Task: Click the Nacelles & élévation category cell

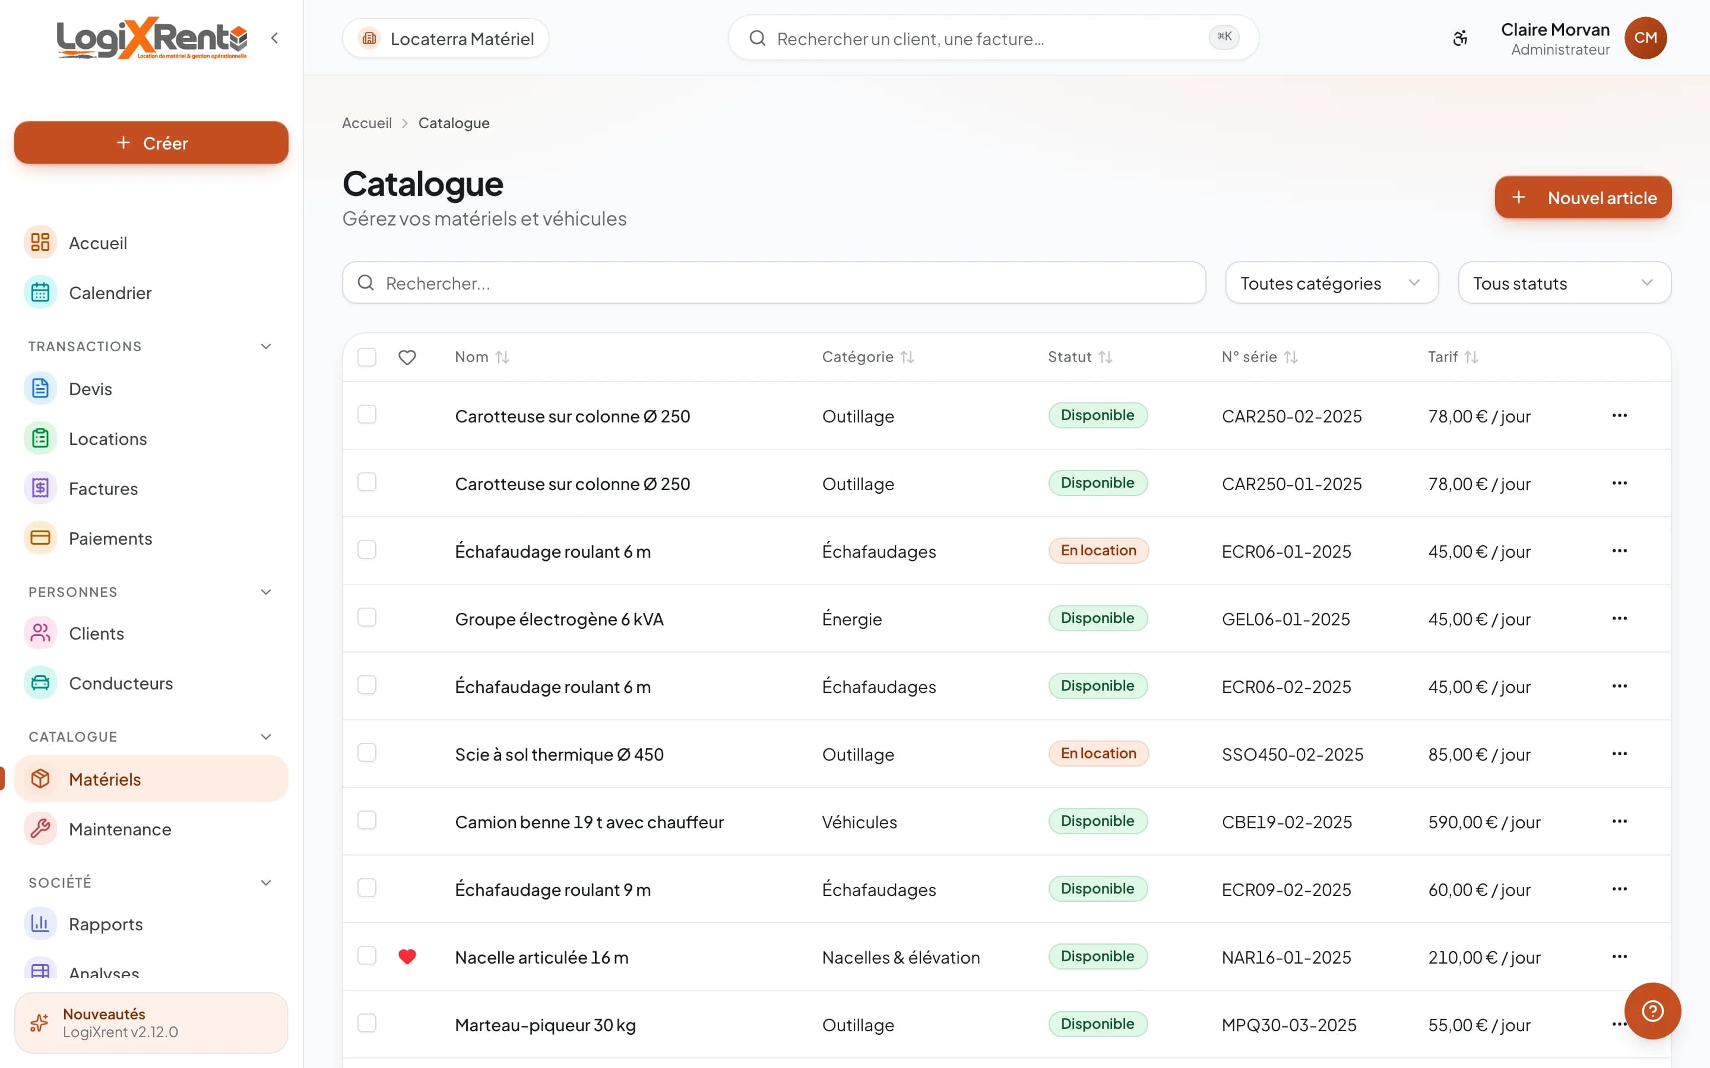Action: (901, 958)
